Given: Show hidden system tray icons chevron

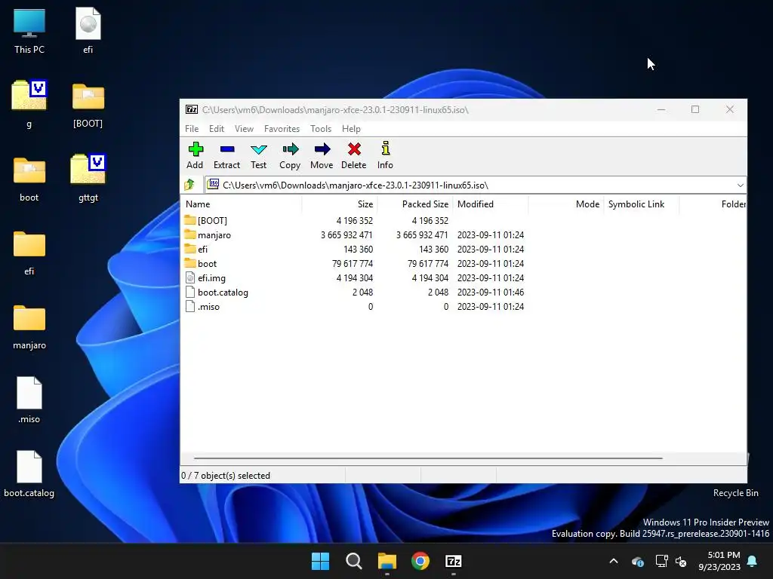Looking at the screenshot, I should [x=614, y=561].
